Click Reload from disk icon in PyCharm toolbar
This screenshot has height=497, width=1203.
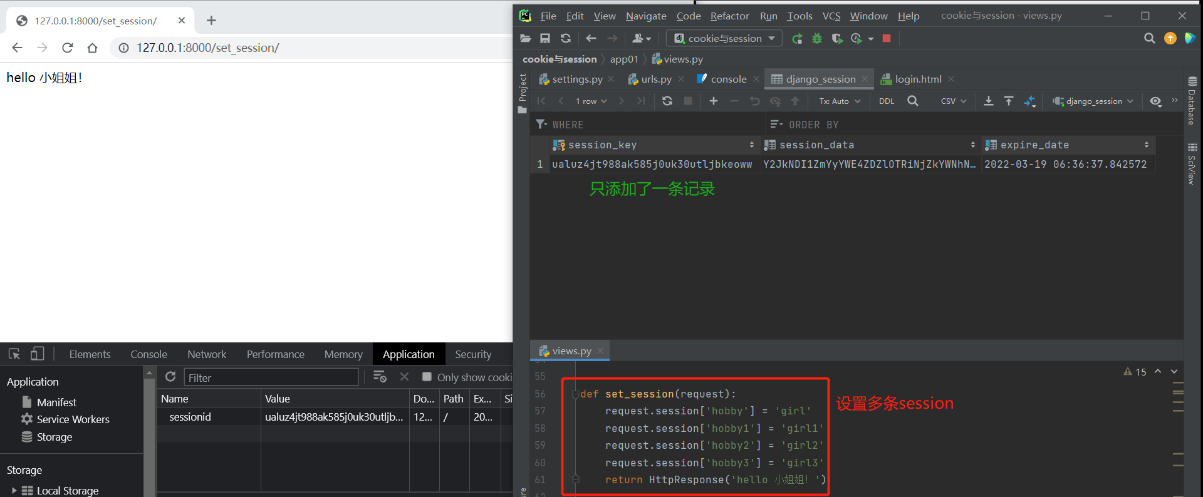click(x=566, y=39)
